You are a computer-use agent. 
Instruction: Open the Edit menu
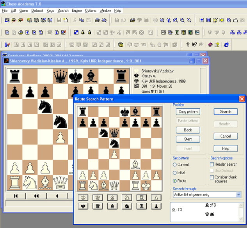[13, 11]
